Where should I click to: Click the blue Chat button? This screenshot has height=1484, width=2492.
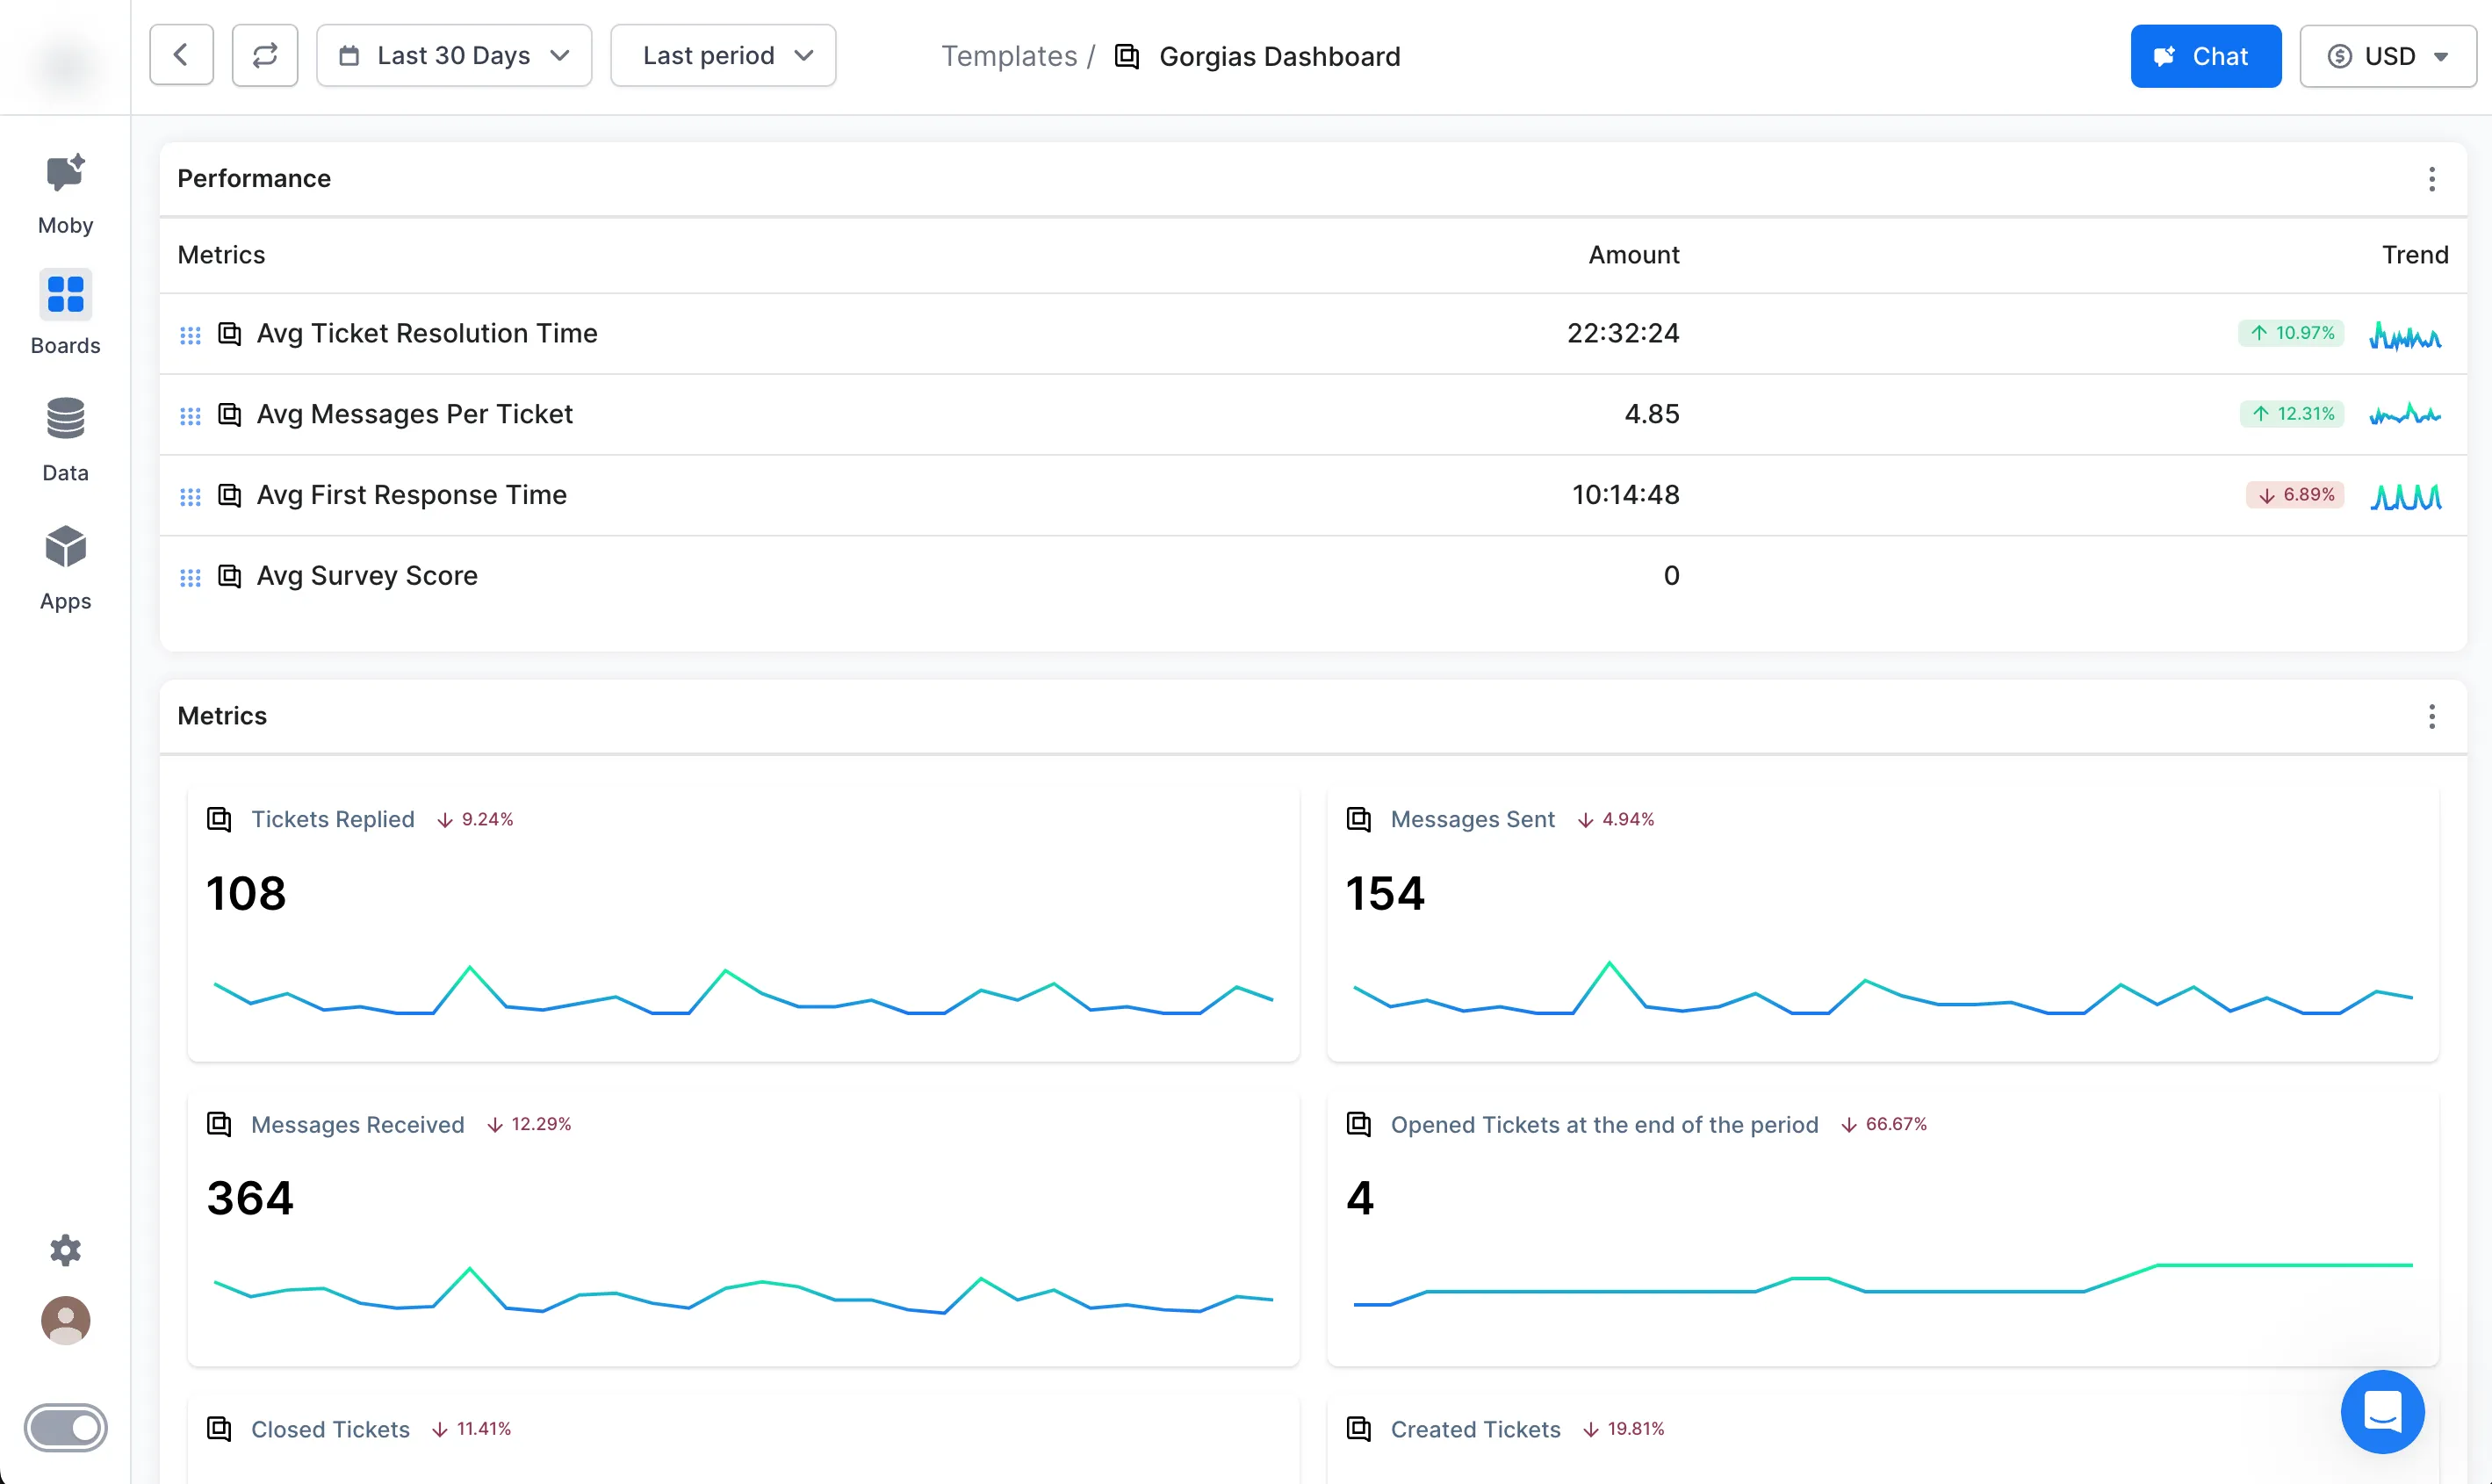[2205, 56]
